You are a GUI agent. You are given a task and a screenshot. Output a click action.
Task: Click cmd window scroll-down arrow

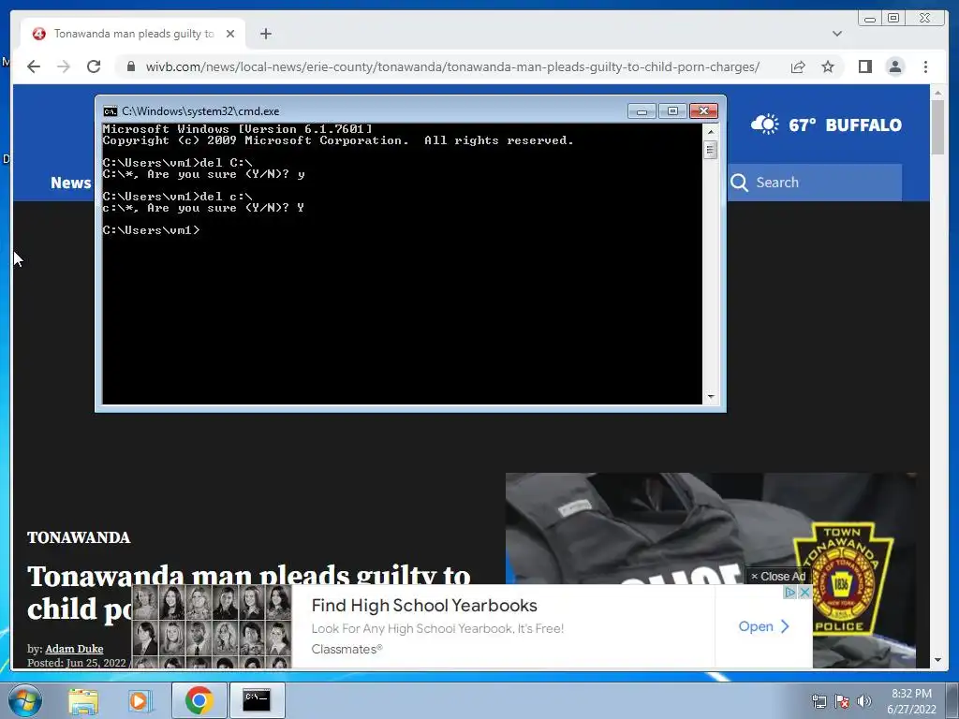(x=710, y=397)
